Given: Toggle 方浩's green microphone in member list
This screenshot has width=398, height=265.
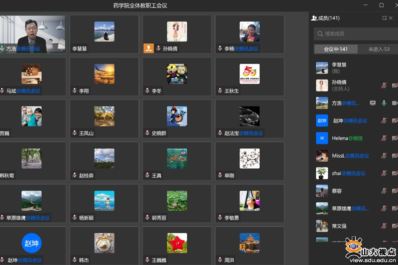Looking at the screenshot, I should tap(384, 103).
